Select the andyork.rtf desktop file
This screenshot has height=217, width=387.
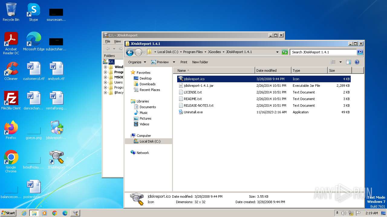(56, 71)
